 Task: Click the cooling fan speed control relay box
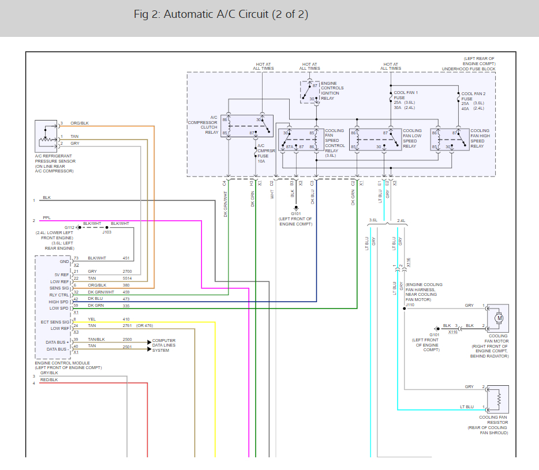click(301, 140)
